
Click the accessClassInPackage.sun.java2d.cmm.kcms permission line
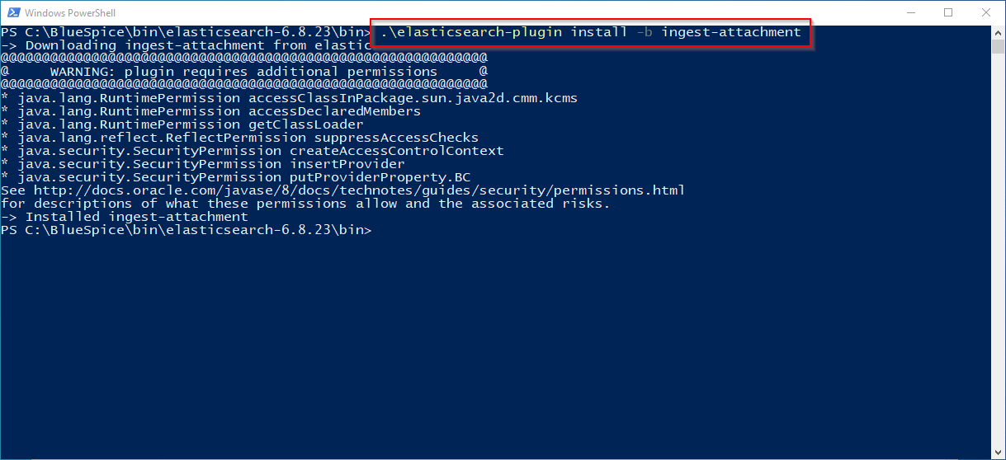pos(297,98)
